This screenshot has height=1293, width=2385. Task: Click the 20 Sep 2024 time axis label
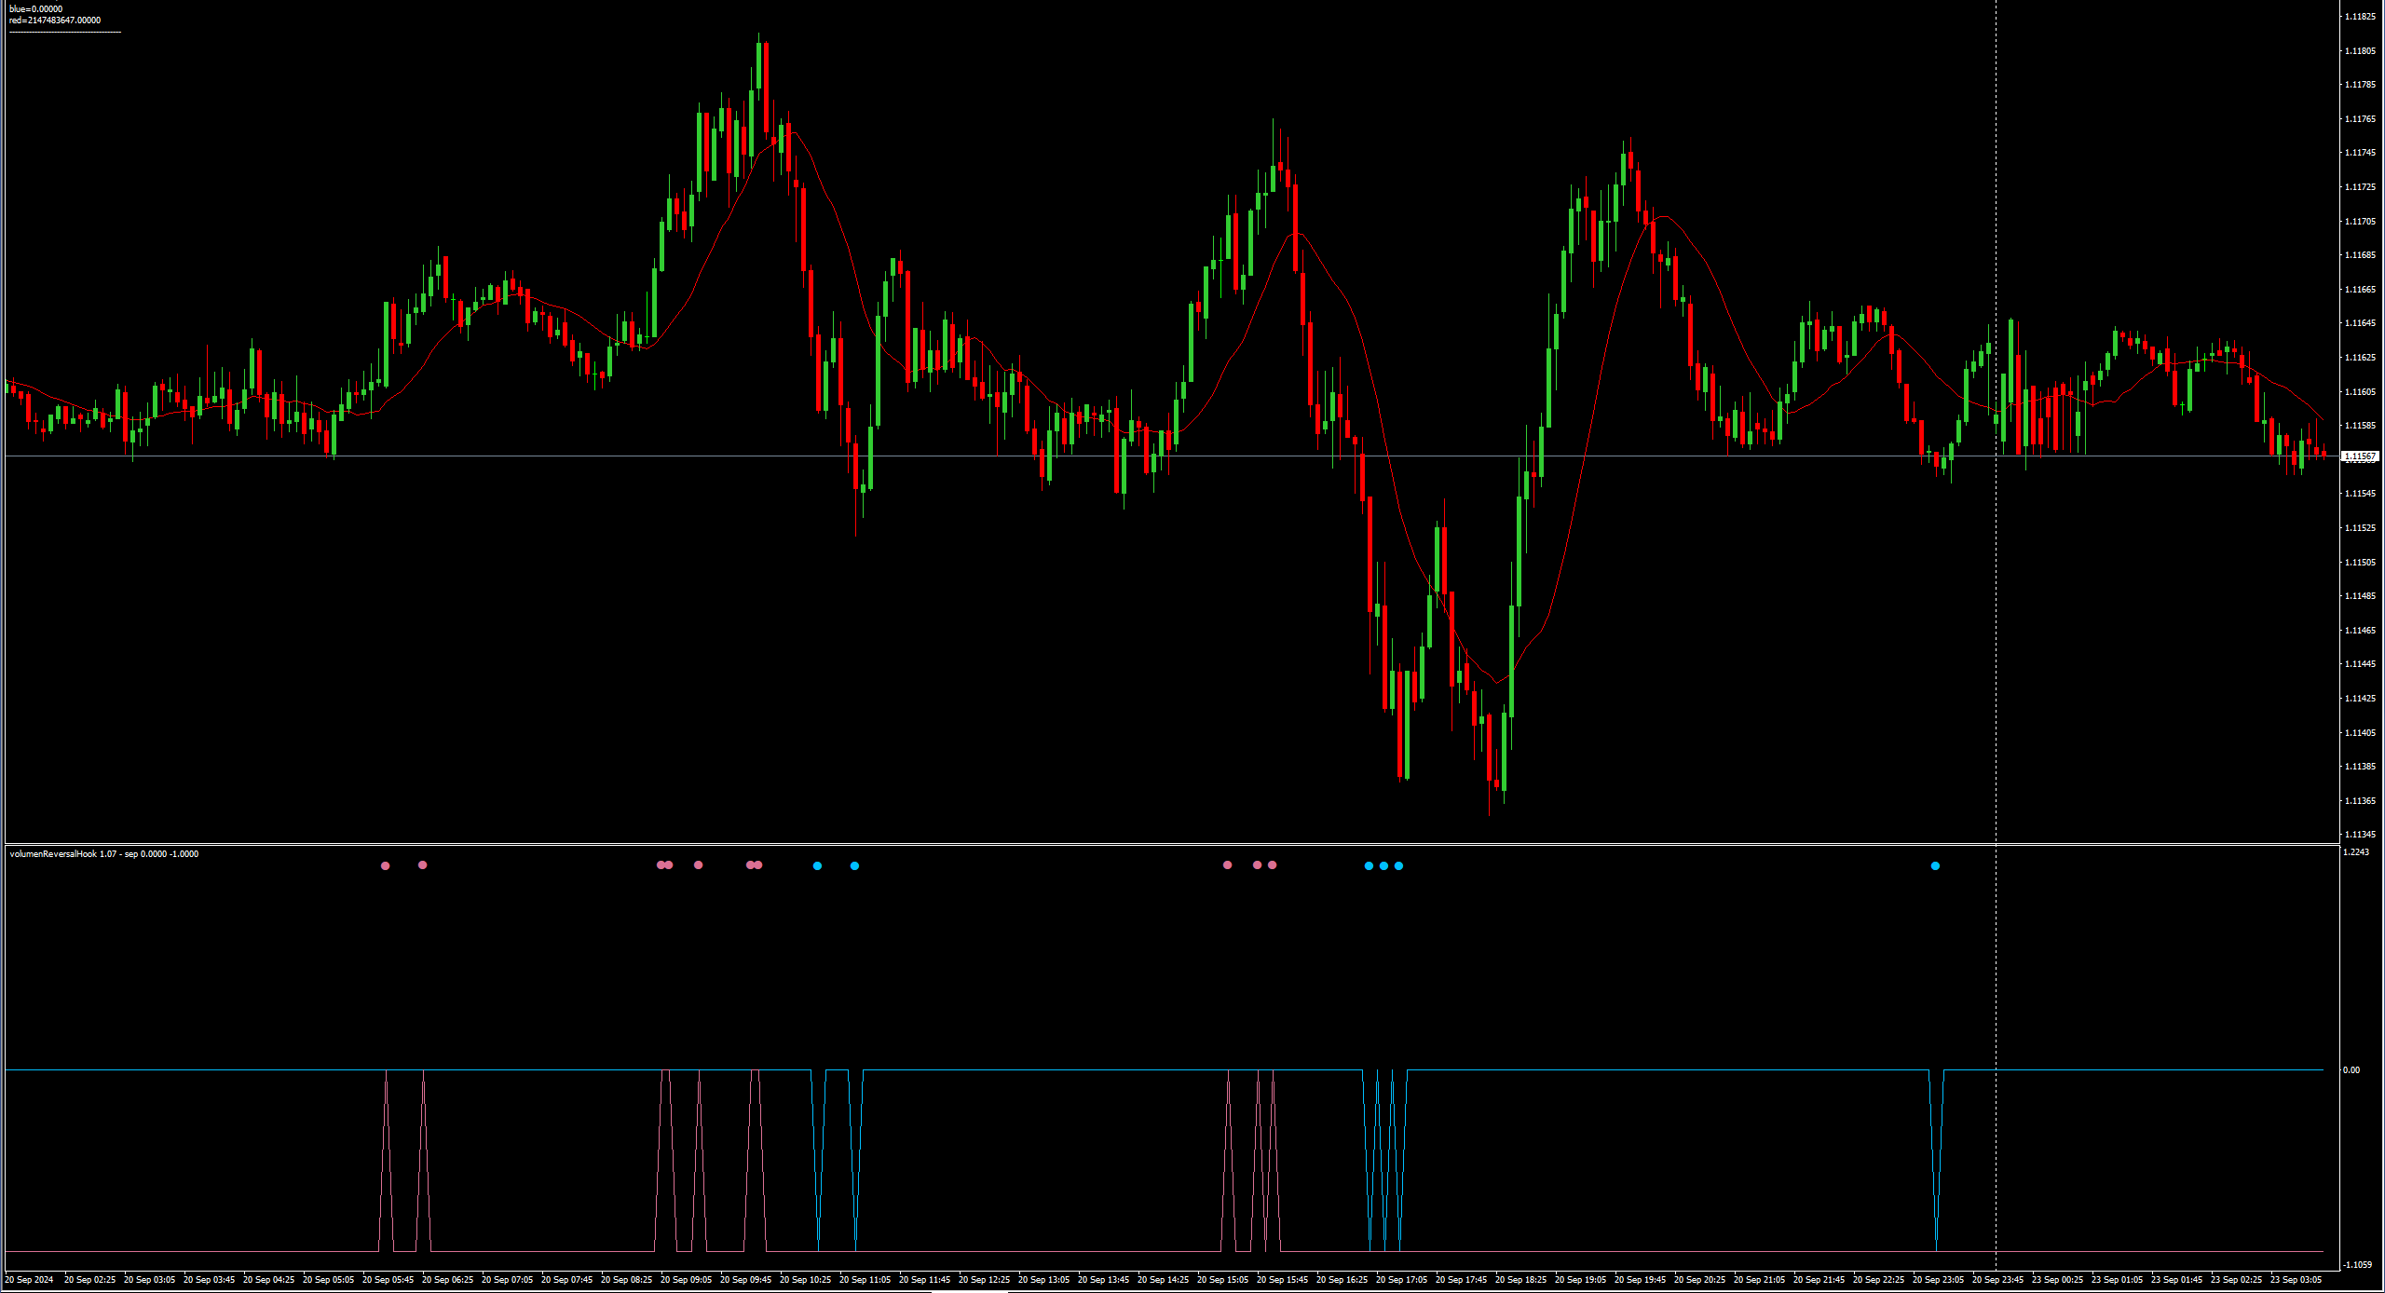[29, 1280]
